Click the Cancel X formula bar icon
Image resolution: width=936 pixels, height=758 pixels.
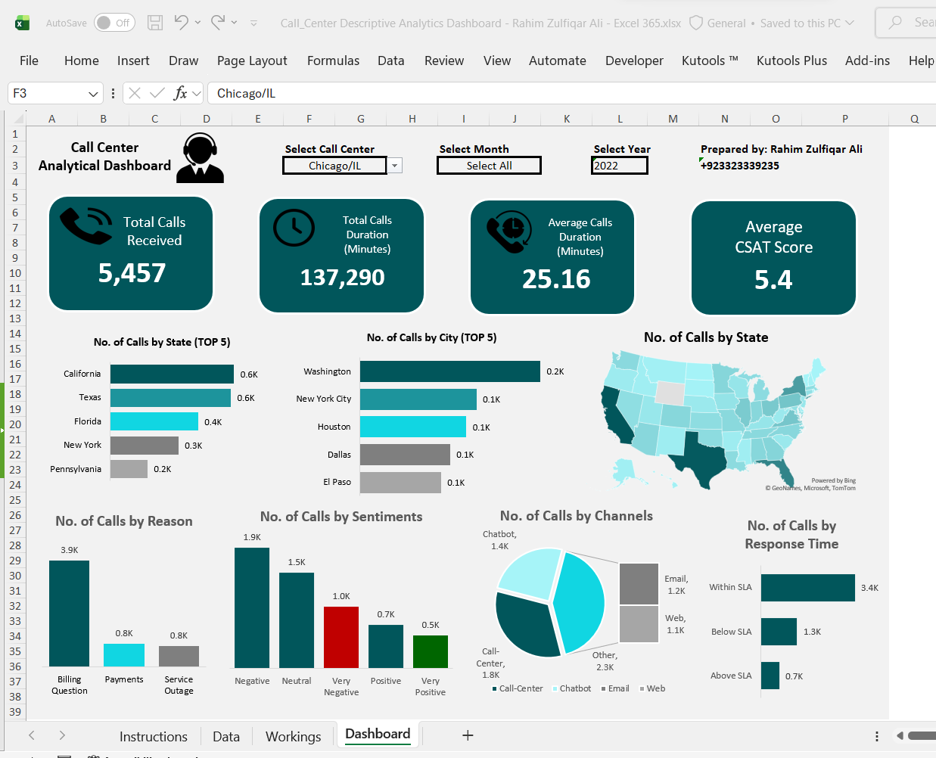click(x=135, y=93)
